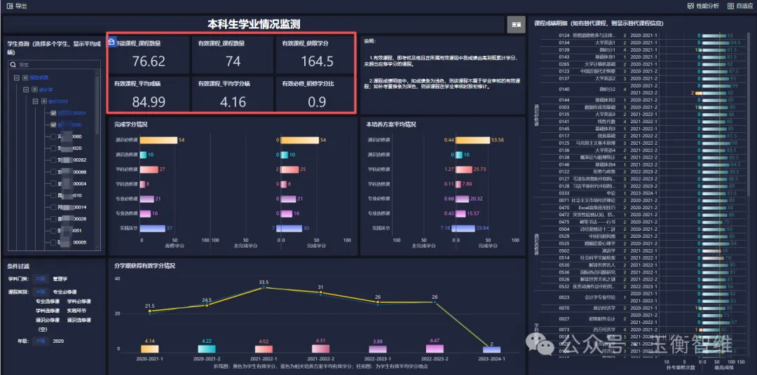757x375 pixels.
Task: Click 不限 for 课程类别 filter
Action: coord(40,292)
